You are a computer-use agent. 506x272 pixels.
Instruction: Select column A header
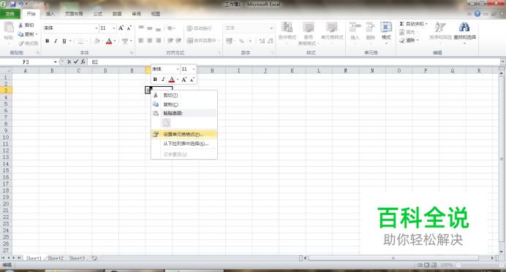coord(25,71)
